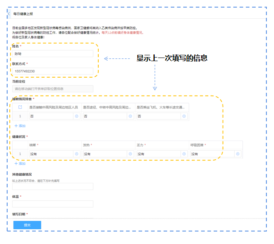Image resolution: width=274 pixels, height=244 pixels.
Task: Click the 当前定位 location field
Action: coord(53,89)
